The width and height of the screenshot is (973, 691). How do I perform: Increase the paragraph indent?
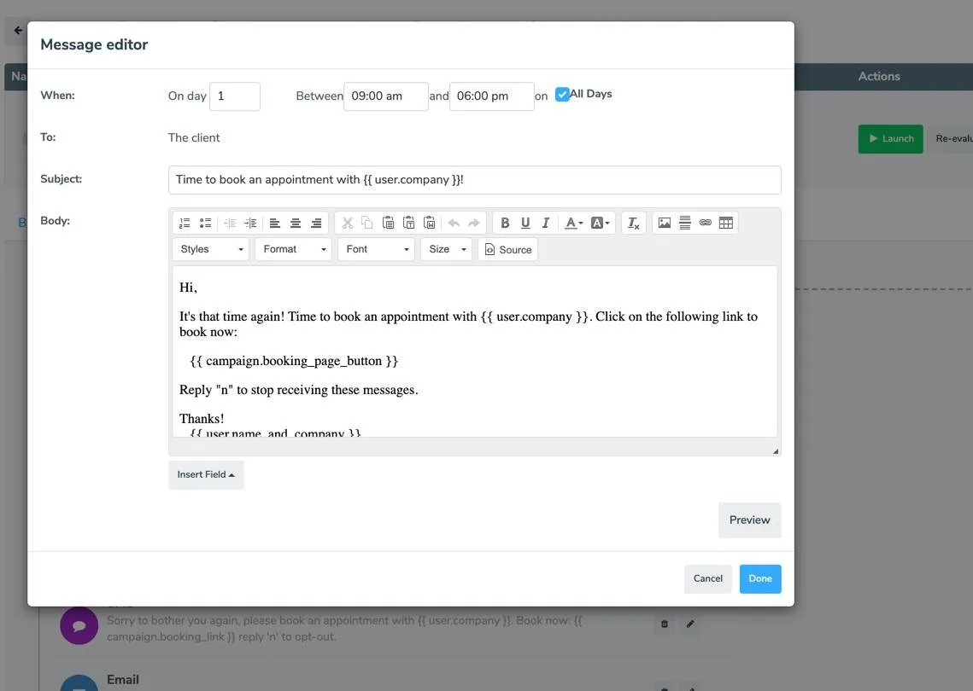pyautogui.click(x=249, y=222)
